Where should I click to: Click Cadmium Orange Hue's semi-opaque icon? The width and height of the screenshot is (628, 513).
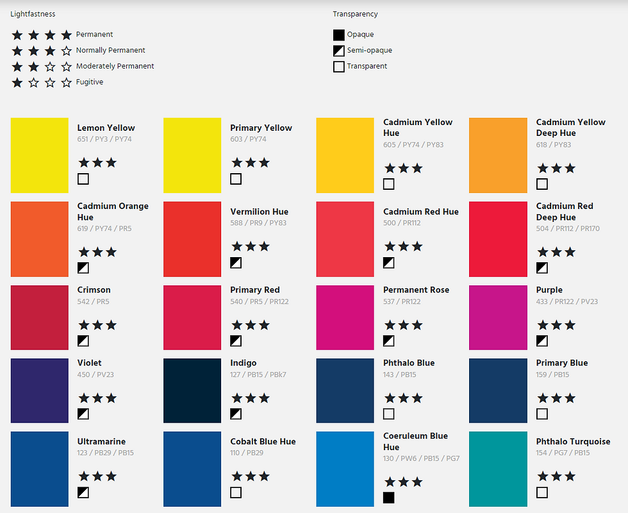pos(83,268)
